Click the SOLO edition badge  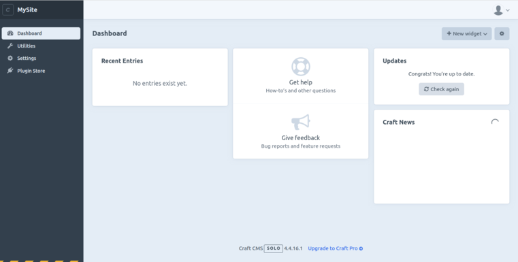273,248
